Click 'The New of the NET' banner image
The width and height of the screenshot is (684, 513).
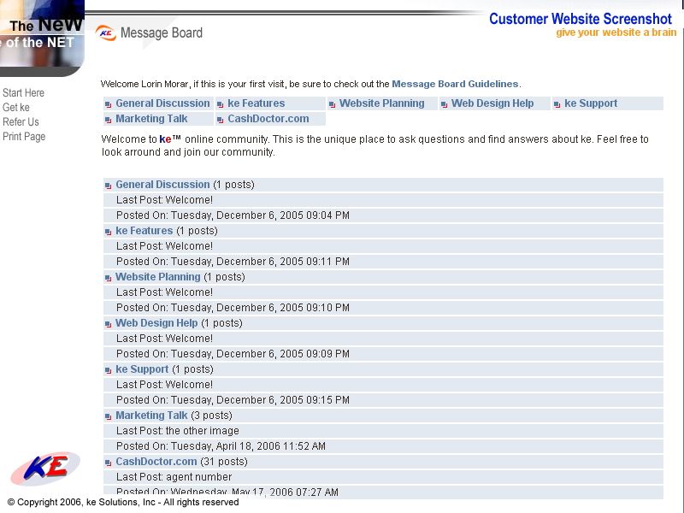42,38
